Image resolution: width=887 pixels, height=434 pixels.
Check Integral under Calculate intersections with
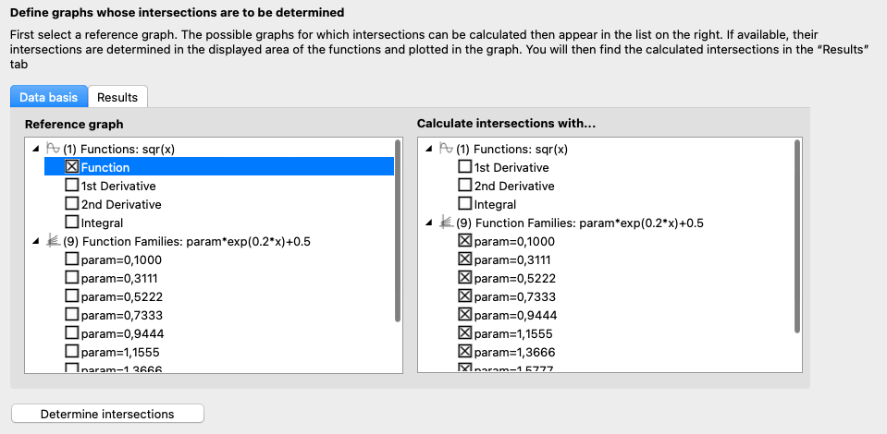coord(465,204)
